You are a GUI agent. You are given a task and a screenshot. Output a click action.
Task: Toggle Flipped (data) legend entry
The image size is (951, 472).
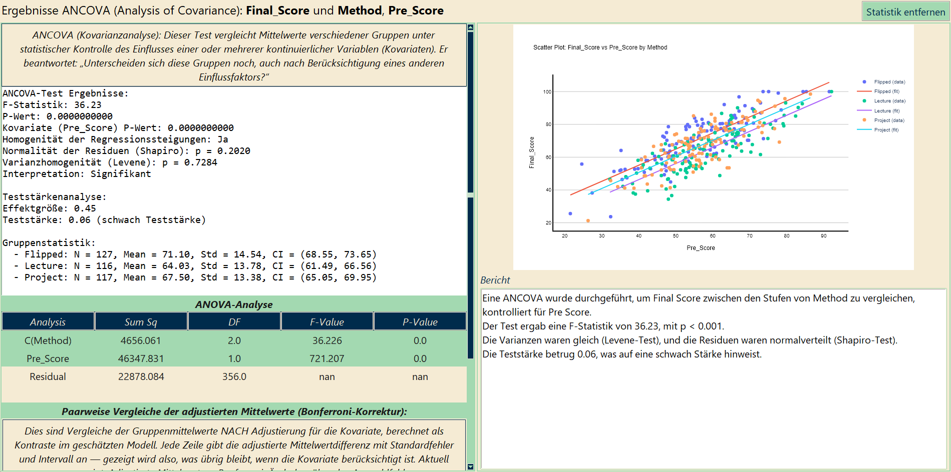[884, 82]
